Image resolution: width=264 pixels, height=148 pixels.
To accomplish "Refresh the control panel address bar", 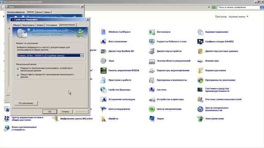I will pyautogui.click(x=214, y=7).
